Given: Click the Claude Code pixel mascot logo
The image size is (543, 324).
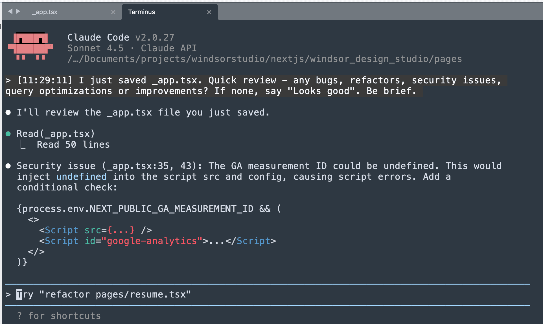Looking at the screenshot, I should [x=30, y=46].
